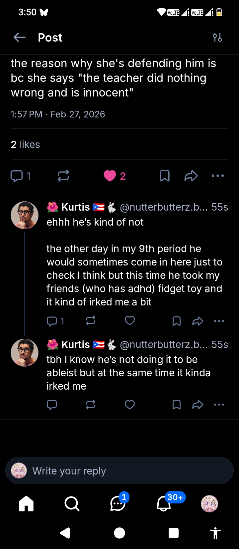Repost the main post

63,176
